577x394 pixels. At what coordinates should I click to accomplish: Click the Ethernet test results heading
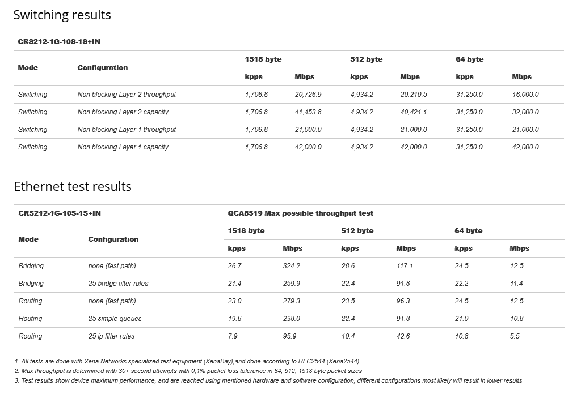coord(73,187)
